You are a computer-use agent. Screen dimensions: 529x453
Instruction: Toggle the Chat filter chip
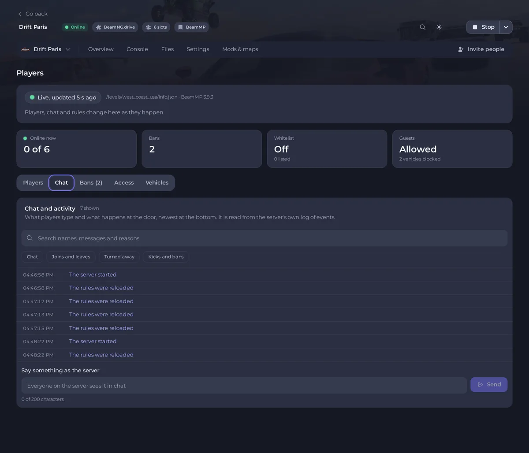[x=32, y=257]
